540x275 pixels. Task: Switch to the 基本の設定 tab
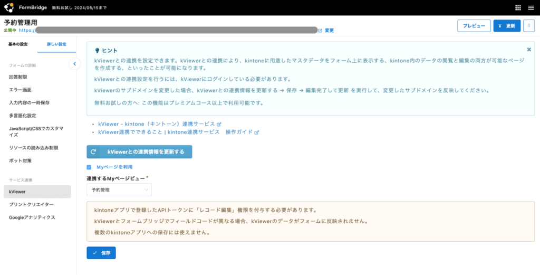(18, 44)
